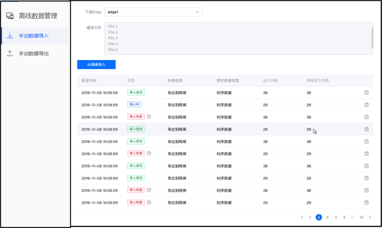Click the pagination ellipsis to jump pages
The image size is (382, 228).
(x=353, y=217)
